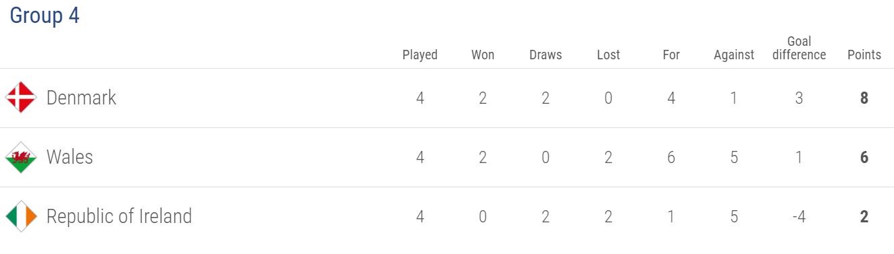Select Wales's goals for value 6
The width and height of the screenshot is (894, 254).
tap(671, 158)
